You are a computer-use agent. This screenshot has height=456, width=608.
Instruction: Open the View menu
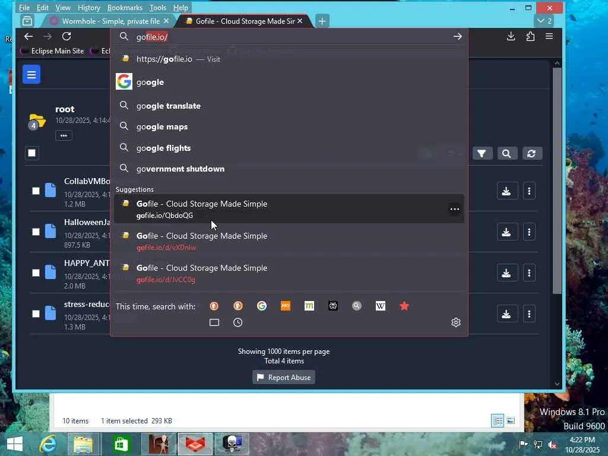coord(63,7)
